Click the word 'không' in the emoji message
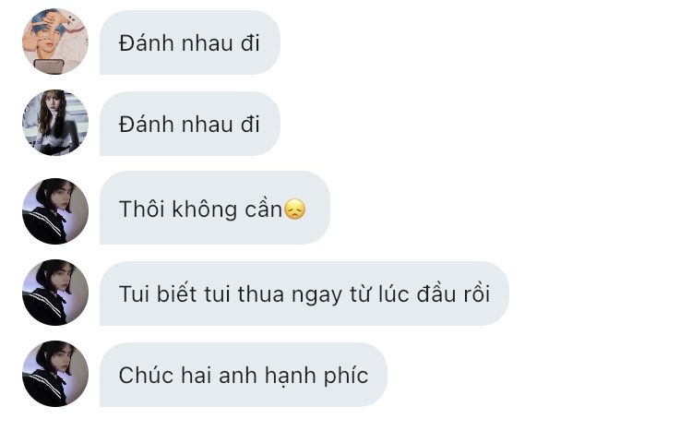 click(204, 210)
